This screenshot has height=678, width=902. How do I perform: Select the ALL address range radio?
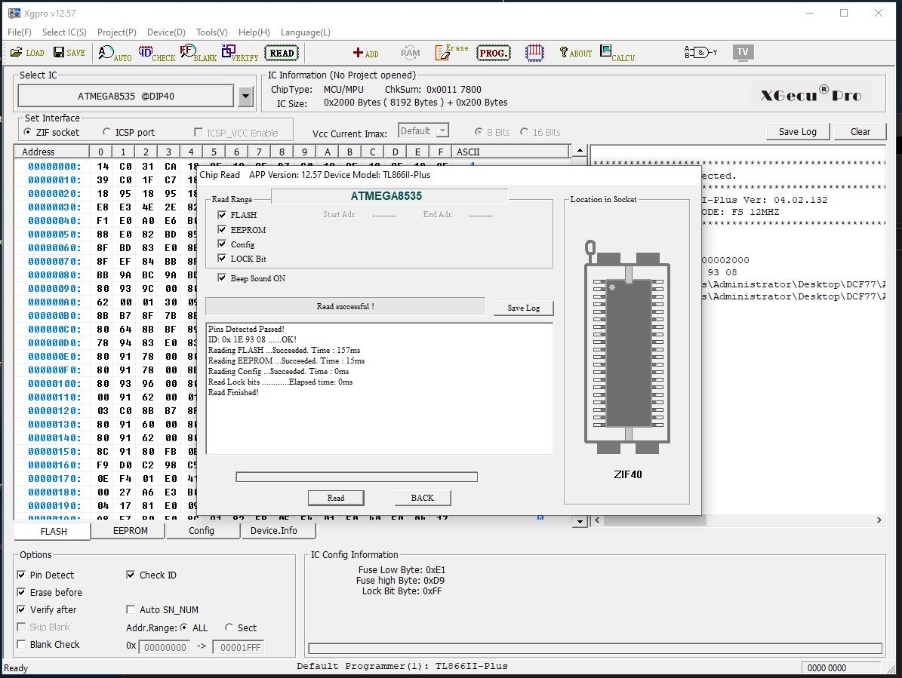[x=183, y=627]
